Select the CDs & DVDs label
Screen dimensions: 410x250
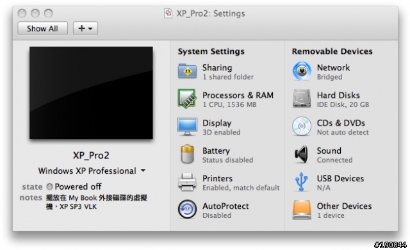pyautogui.click(x=341, y=123)
